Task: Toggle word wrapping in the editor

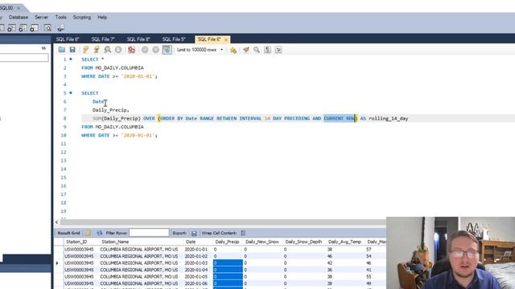Action: click(x=278, y=50)
